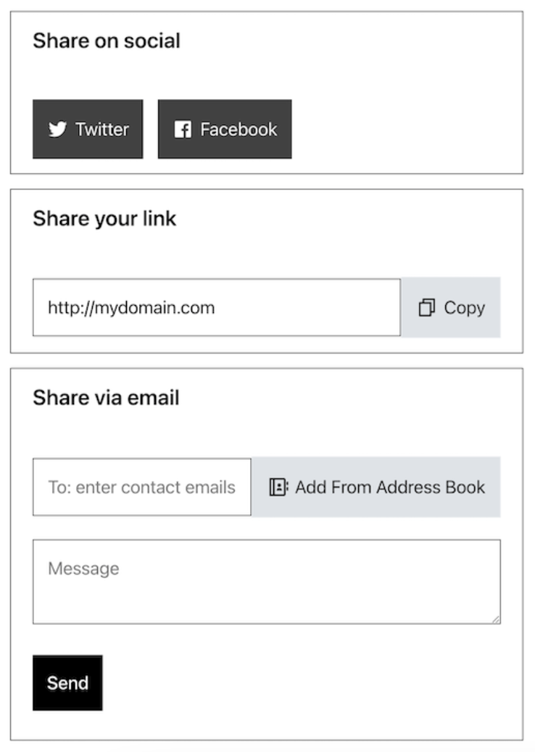Click the "Share via email" heading
The height and width of the screenshot is (752, 535).
point(106,398)
